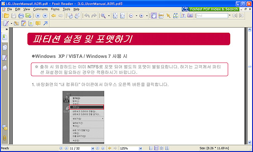Open the Attachments paperclip panel

click(5, 138)
